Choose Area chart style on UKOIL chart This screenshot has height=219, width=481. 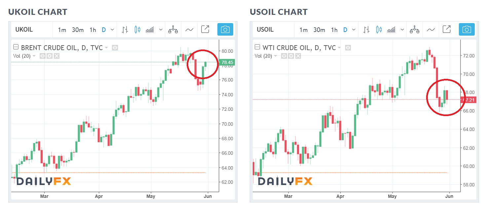150,30
